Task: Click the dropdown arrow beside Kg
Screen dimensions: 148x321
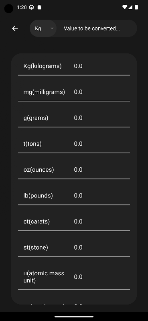Action: tap(52, 28)
